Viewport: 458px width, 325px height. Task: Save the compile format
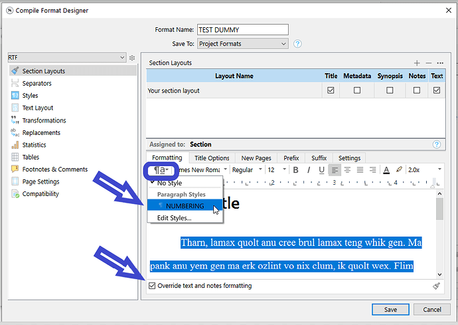(x=390, y=310)
